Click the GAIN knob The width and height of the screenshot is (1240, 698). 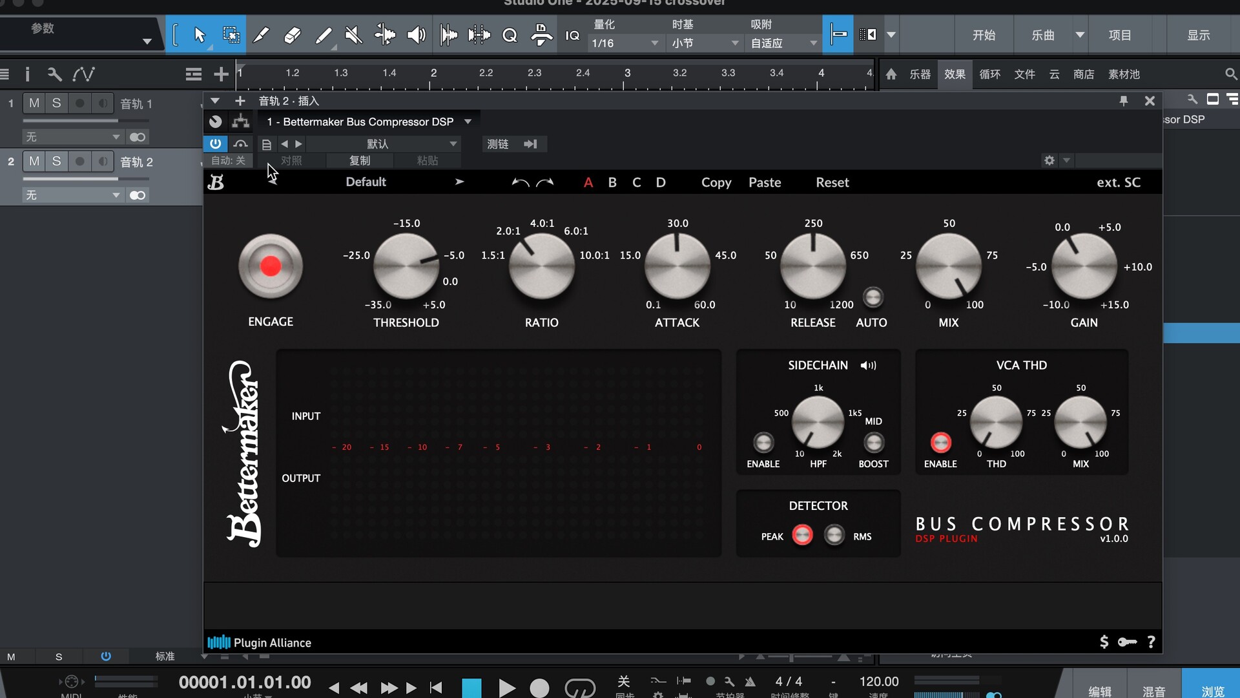click(x=1084, y=266)
